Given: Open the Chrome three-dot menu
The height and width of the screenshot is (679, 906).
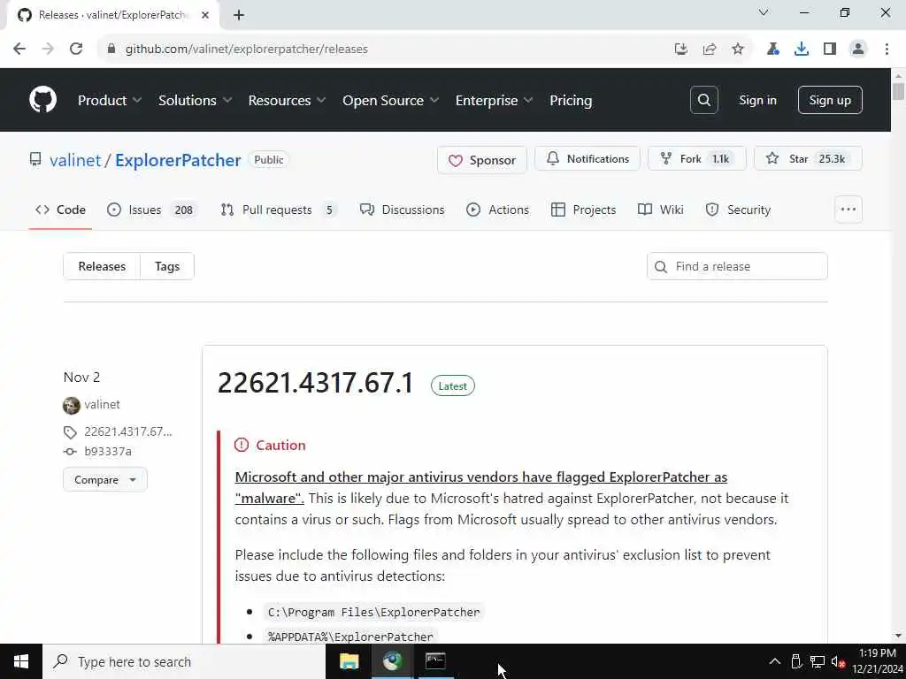Looking at the screenshot, I should (x=887, y=49).
